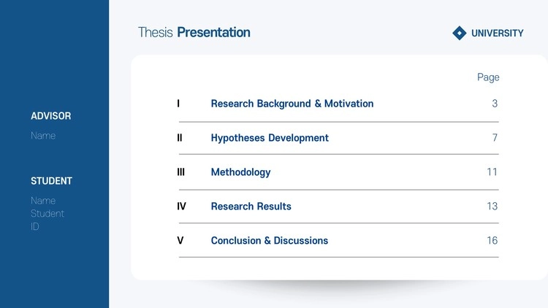
Task: Select the Student placeholder text in the sidebar
Action: [x=47, y=214]
